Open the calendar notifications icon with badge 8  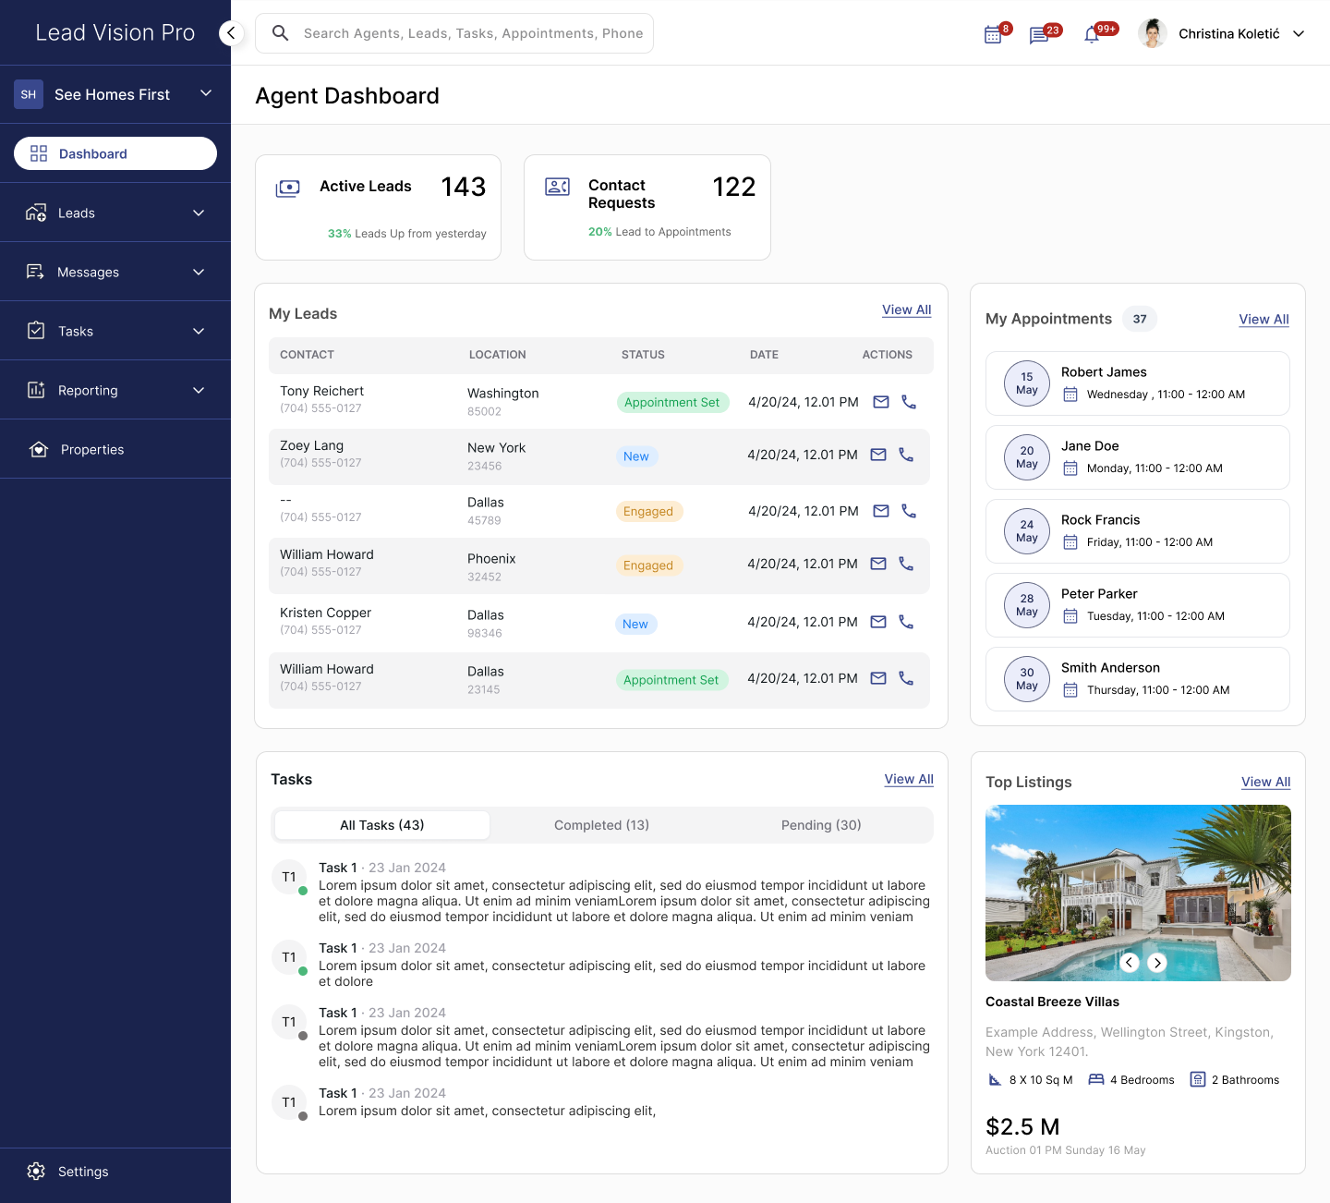pos(994,35)
